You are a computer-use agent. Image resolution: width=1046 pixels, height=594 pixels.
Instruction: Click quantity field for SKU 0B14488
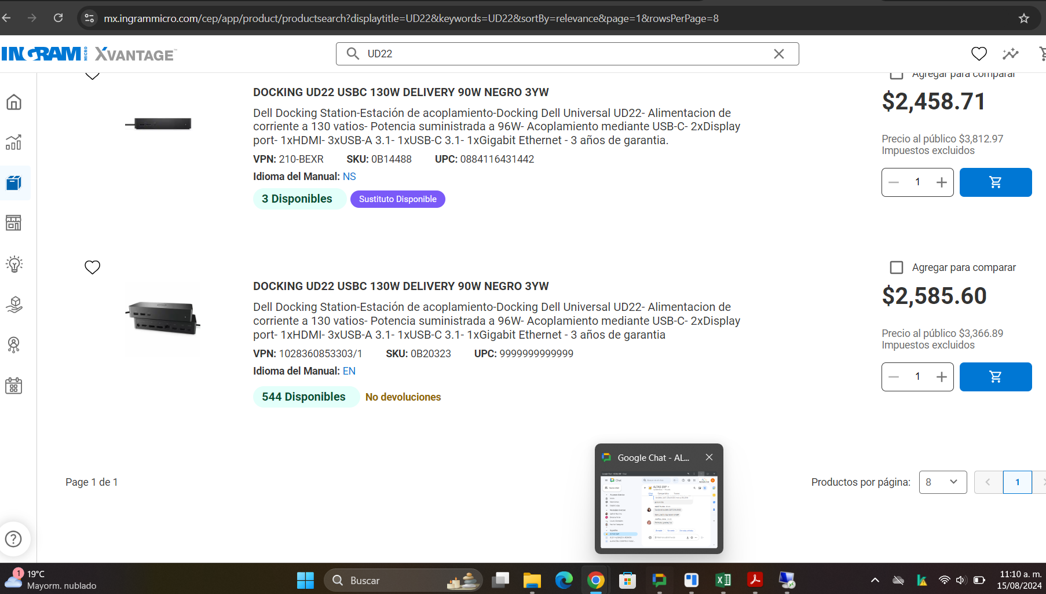click(917, 182)
